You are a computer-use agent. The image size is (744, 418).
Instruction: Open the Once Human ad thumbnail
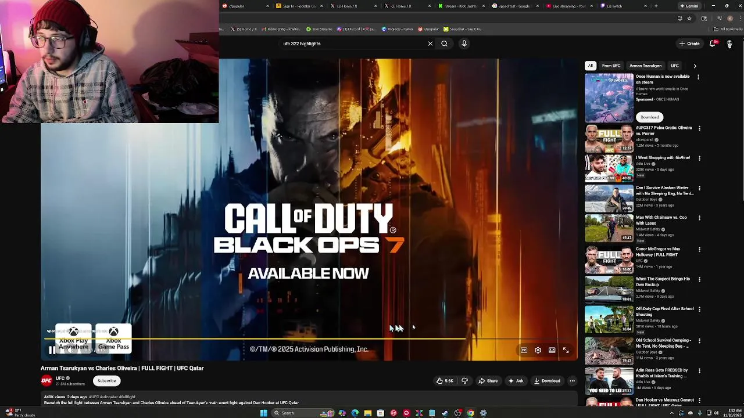(609, 98)
